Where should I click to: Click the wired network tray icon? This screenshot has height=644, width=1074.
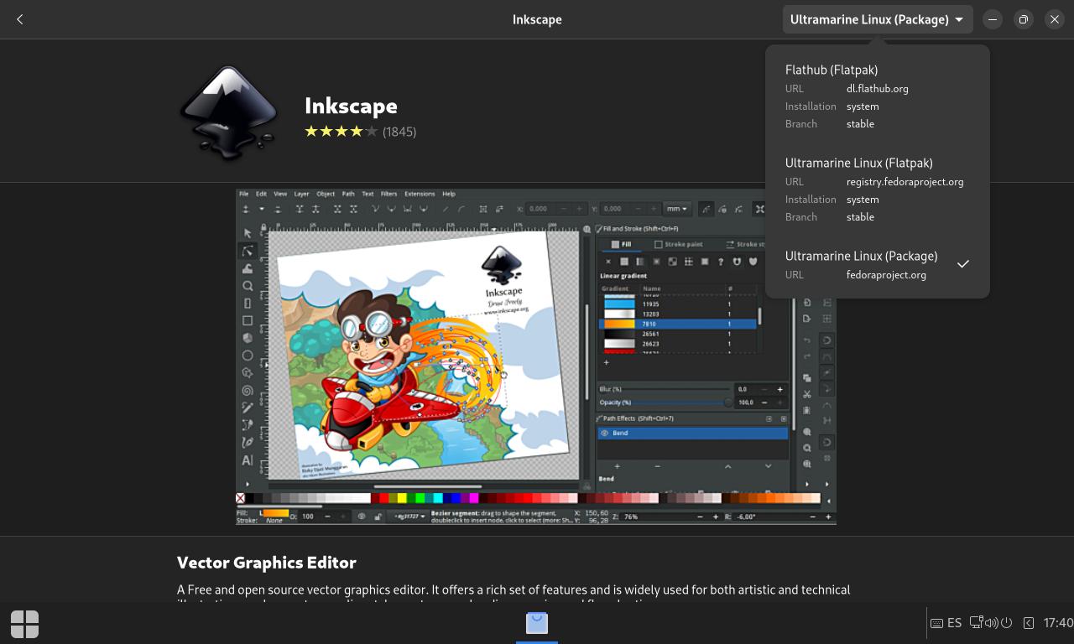pyautogui.click(x=976, y=622)
